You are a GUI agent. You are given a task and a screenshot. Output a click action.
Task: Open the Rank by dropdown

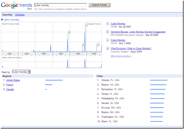(x=21, y=72)
